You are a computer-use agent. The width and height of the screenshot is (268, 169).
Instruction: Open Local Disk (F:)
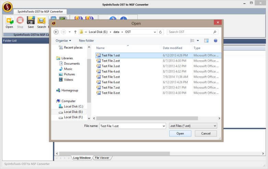pos(71,117)
